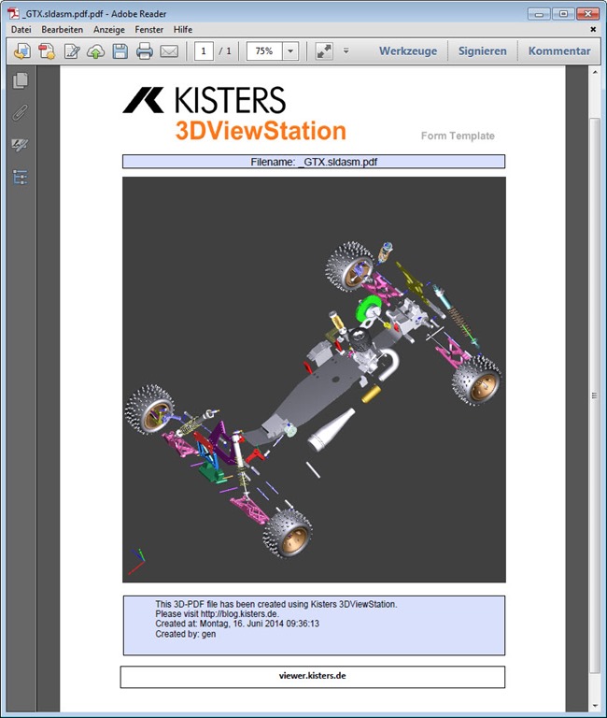Click the zoom percentage field showing 75%
The image size is (607, 718).
264,50
